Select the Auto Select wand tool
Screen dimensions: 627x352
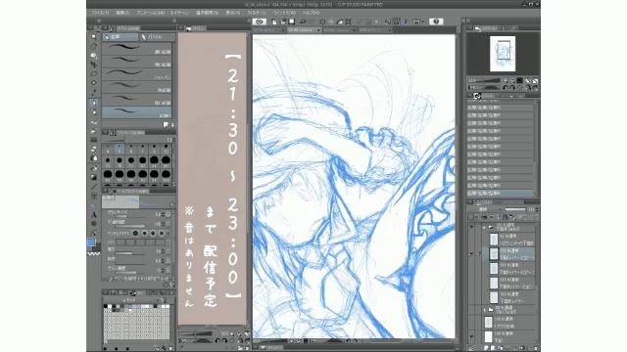click(94, 83)
